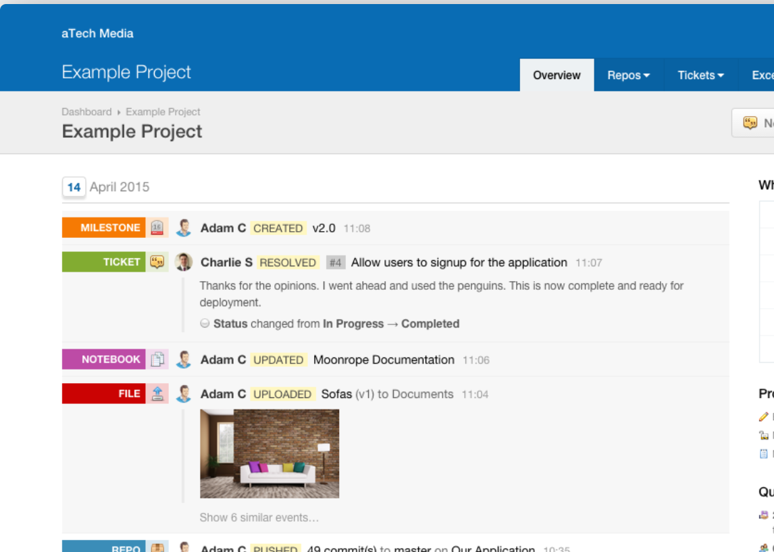The width and height of the screenshot is (774, 552).
Task: Click the blue REPO label
Action: (103, 546)
